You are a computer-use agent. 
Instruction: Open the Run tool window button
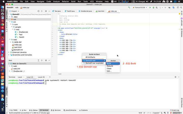click(x=23, y=110)
